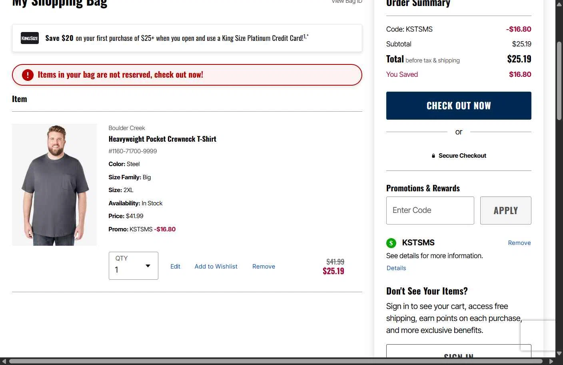Click Heavyweight Pocket Crewneck T-Shirt title
The width and height of the screenshot is (563, 365).
tap(162, 139)
